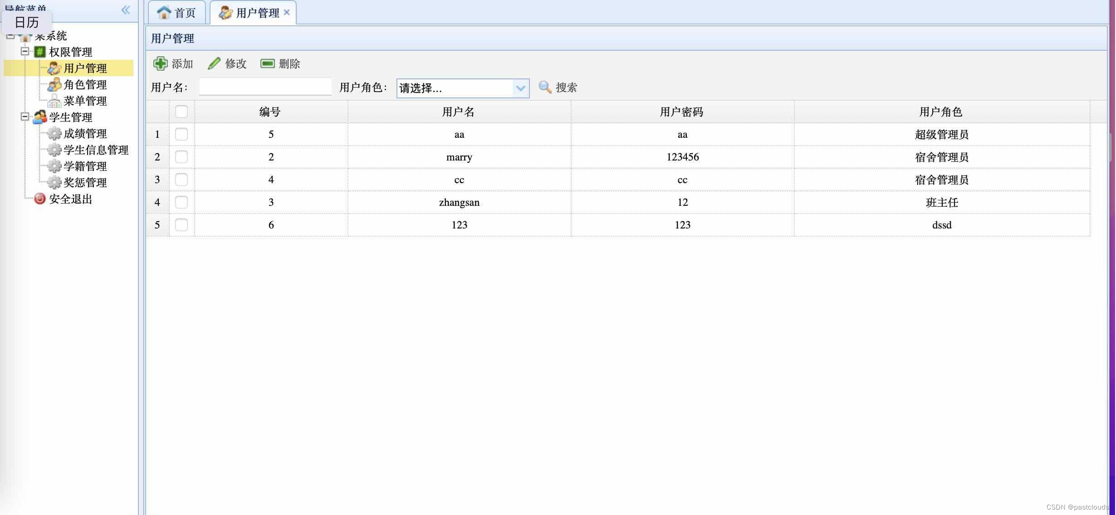Click the 删除 button label
The width and height of the screenshot is (1116, 515).
pos(289,63)
